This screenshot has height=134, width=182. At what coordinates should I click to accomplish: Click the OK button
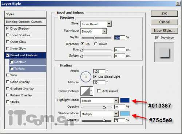point(165,14)
